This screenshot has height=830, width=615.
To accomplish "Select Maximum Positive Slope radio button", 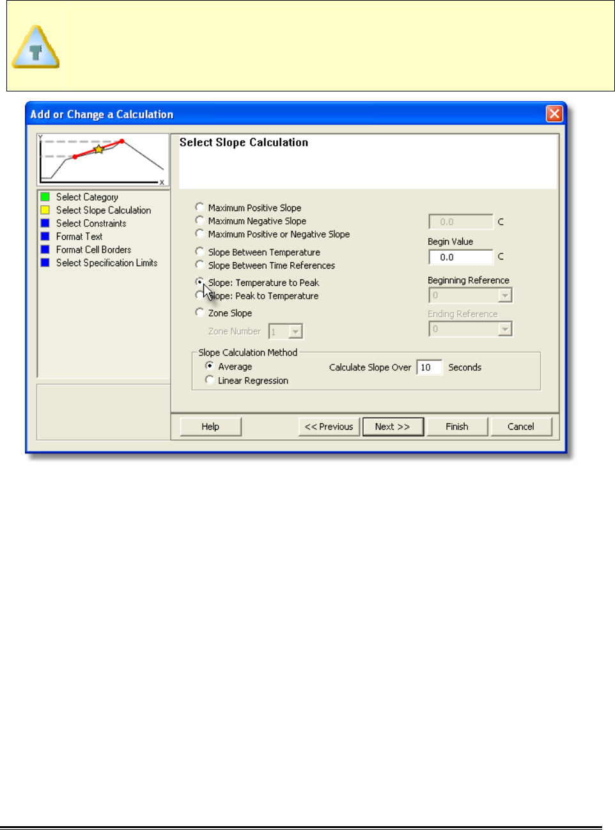I will tap(199, 207).
